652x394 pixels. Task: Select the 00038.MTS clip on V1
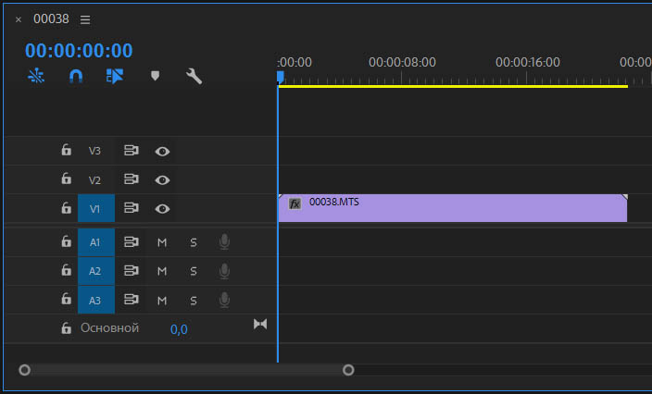(453, 208)
